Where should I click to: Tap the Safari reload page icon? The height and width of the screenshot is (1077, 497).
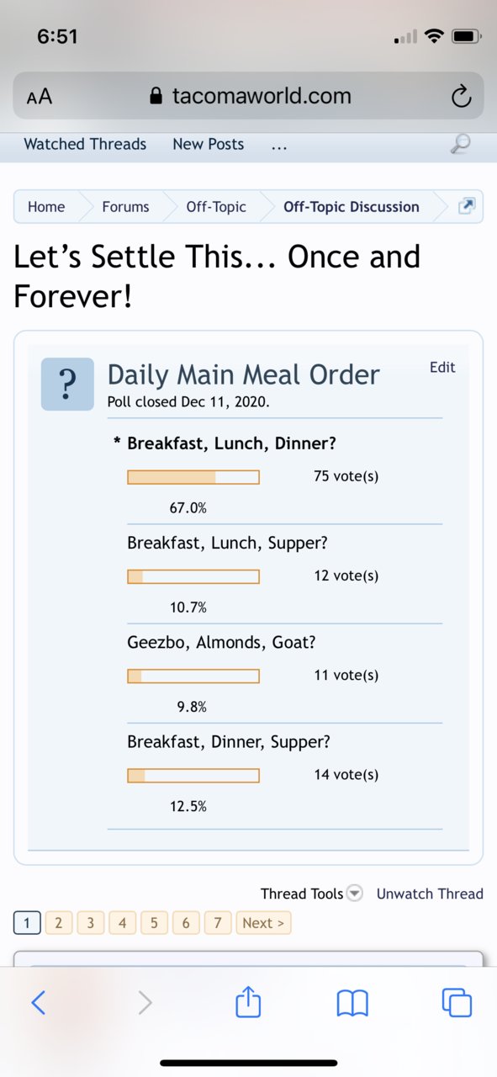[461, 97]
